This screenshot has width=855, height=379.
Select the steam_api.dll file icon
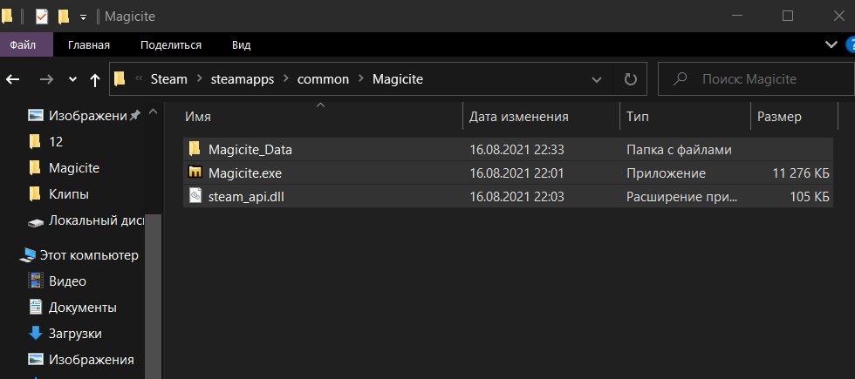[x=195, y=196]
